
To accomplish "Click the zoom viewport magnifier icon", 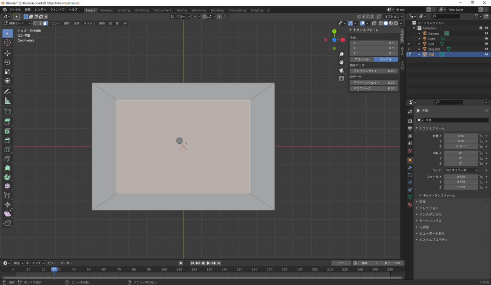I will (341, 54).
